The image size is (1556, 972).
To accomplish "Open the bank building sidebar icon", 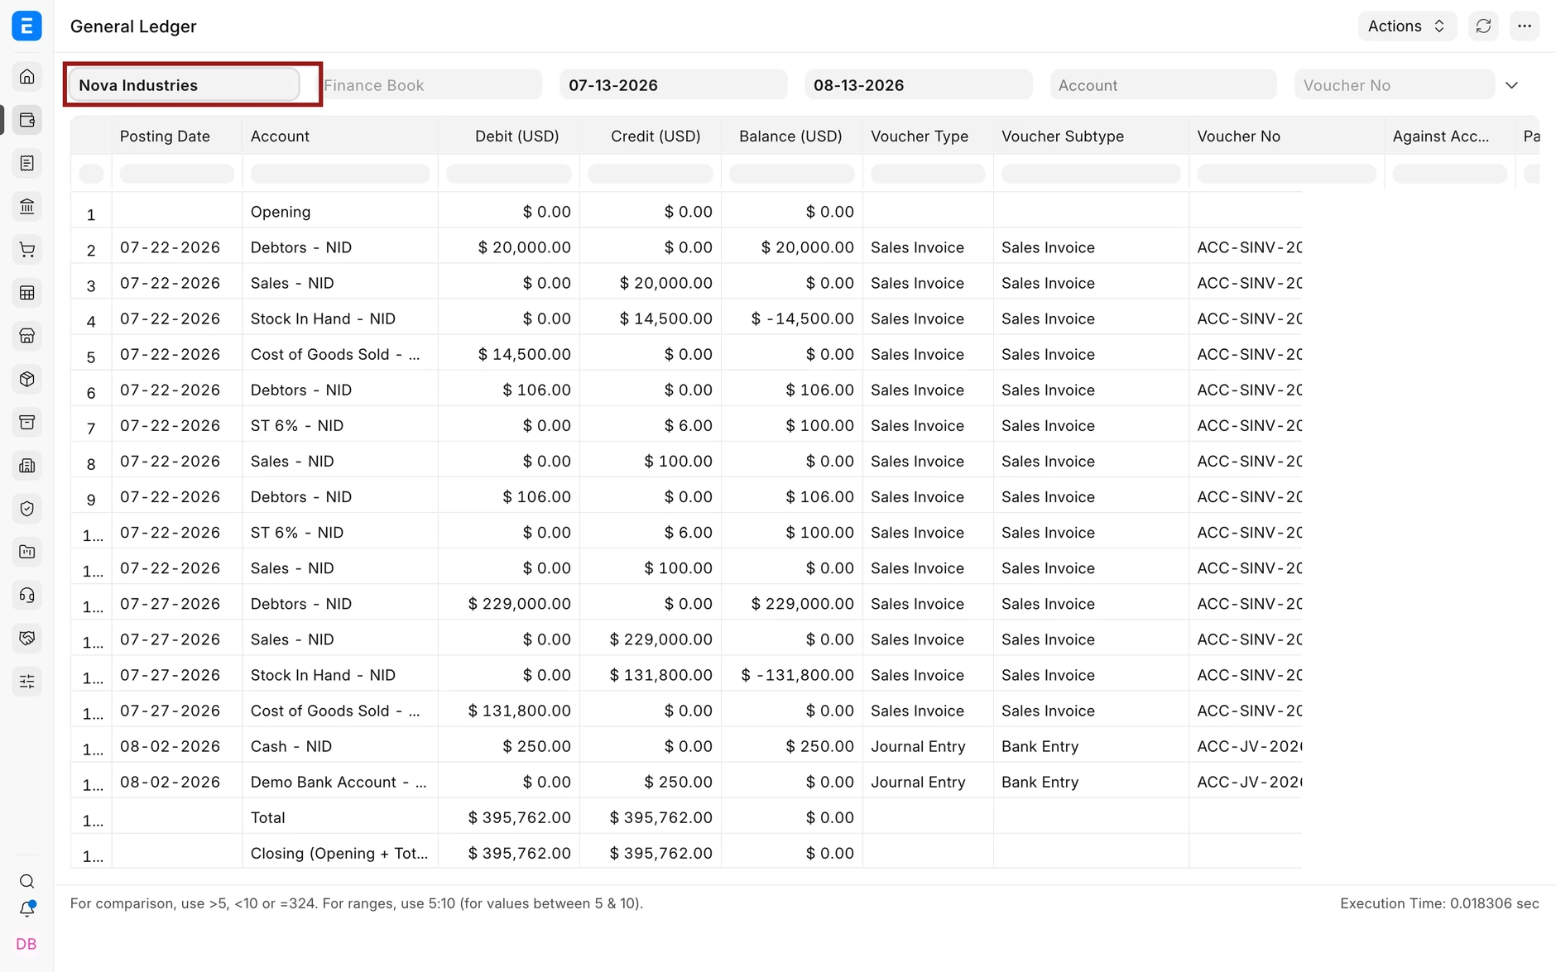I will 27,206.
